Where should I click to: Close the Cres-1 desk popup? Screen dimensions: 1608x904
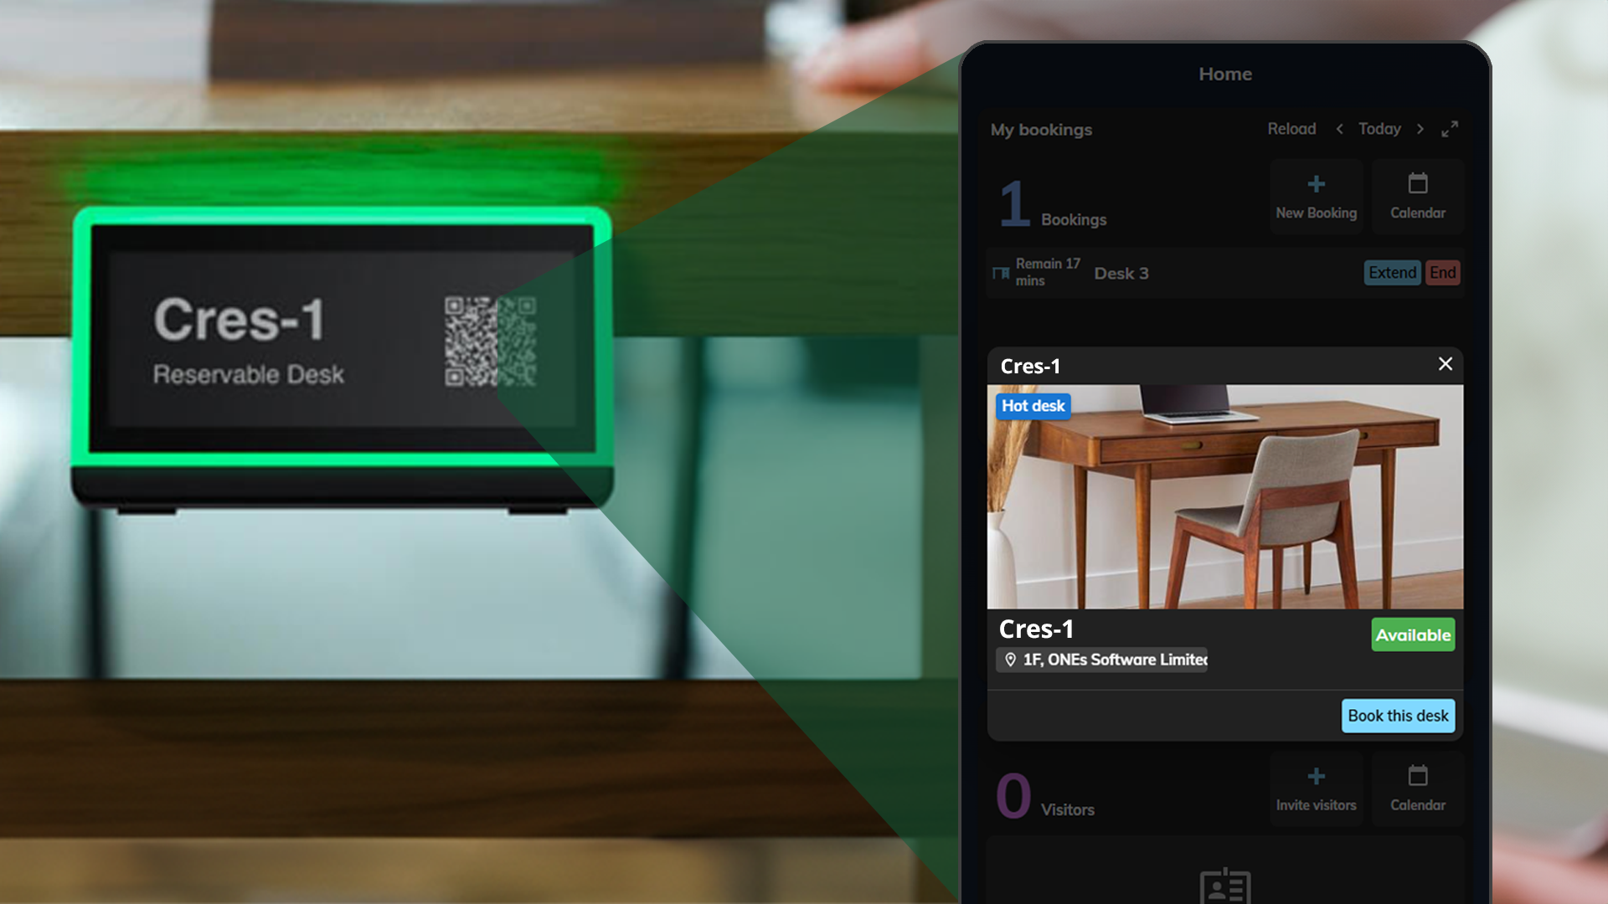point(1444,364)
